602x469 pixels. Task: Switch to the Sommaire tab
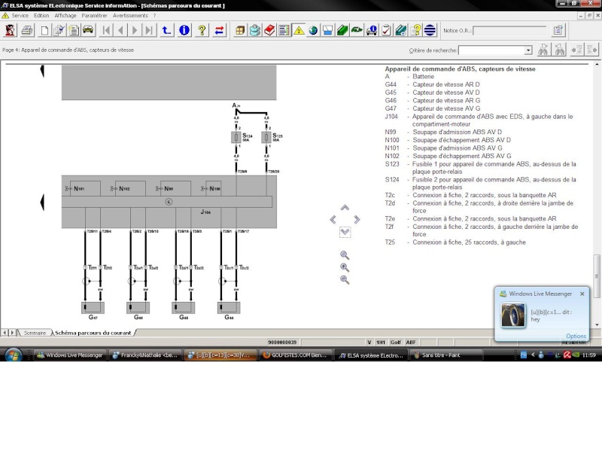(x=35, y=333)
